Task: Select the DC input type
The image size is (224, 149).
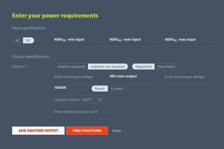Action: 28,41
